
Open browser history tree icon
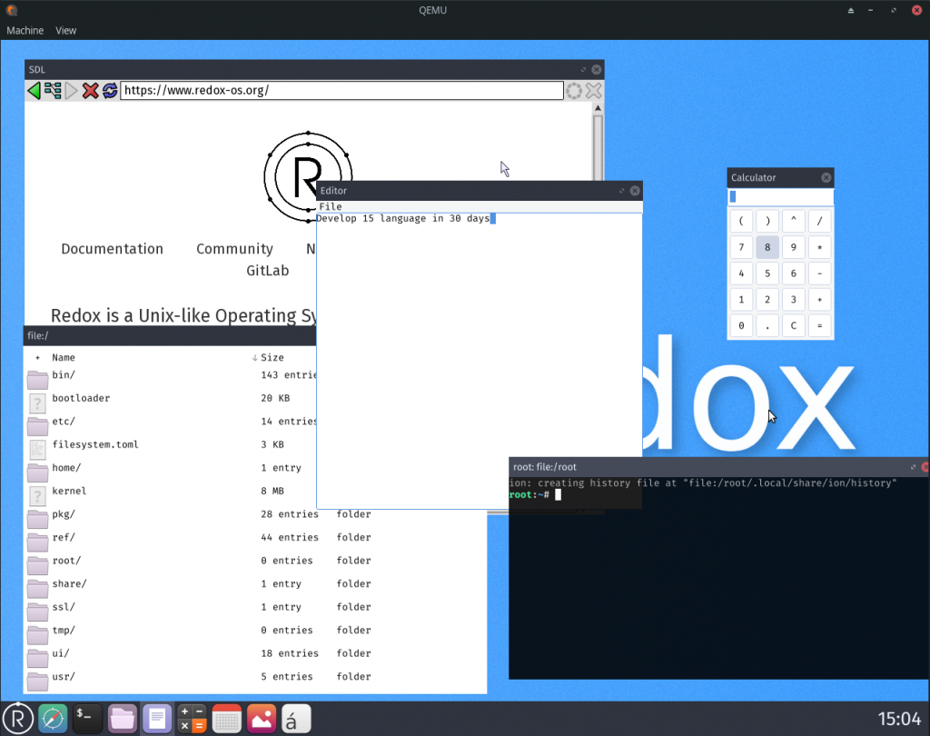[53, 91]
